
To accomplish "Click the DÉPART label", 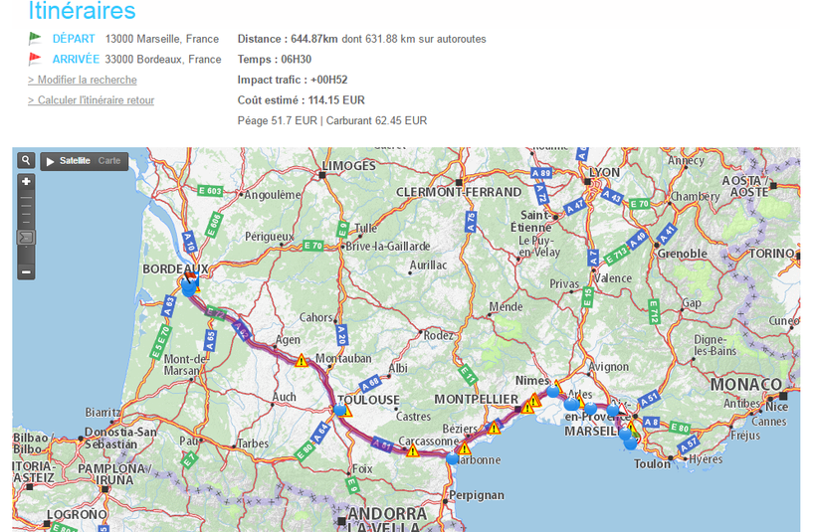I will click(x=74, y=39).
